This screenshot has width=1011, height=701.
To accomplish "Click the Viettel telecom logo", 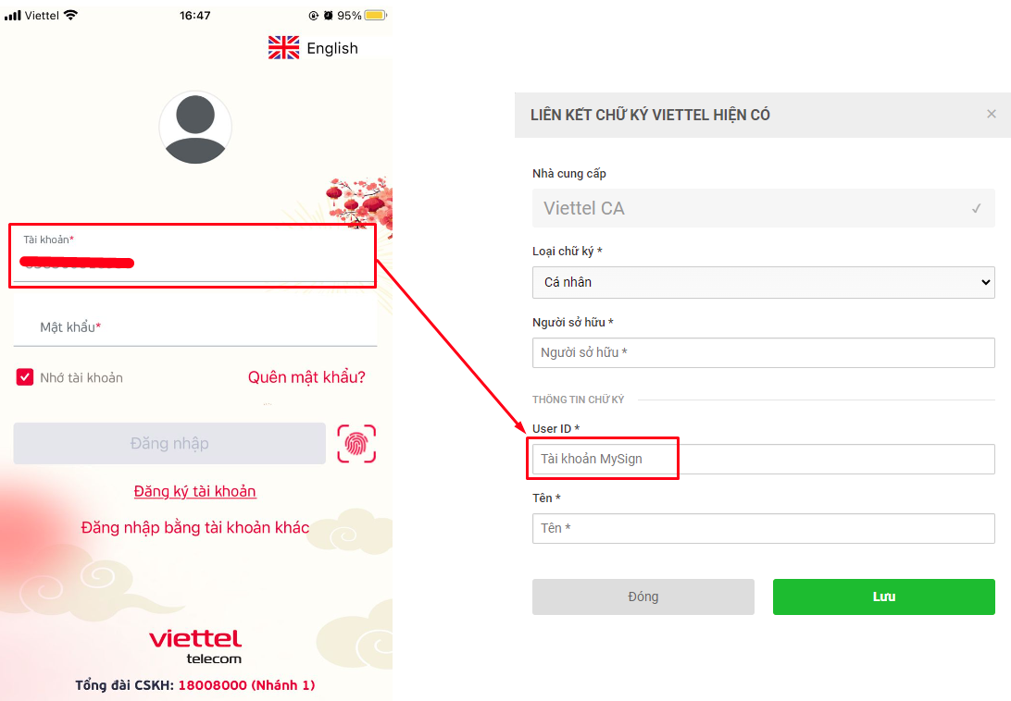I will pos(196,646).
